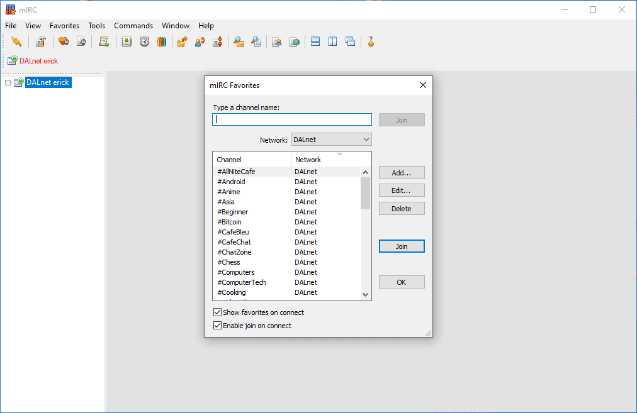The image size is (637, 413).
Task: Open the Colors crayons toolbar icon
Action: [162, 41]
